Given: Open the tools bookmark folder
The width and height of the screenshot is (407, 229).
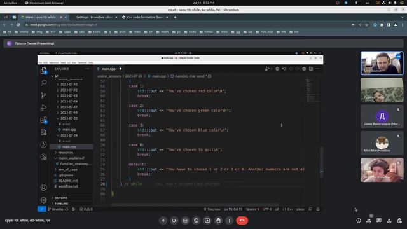Looking at the screenshot, I should coord(94,32).
